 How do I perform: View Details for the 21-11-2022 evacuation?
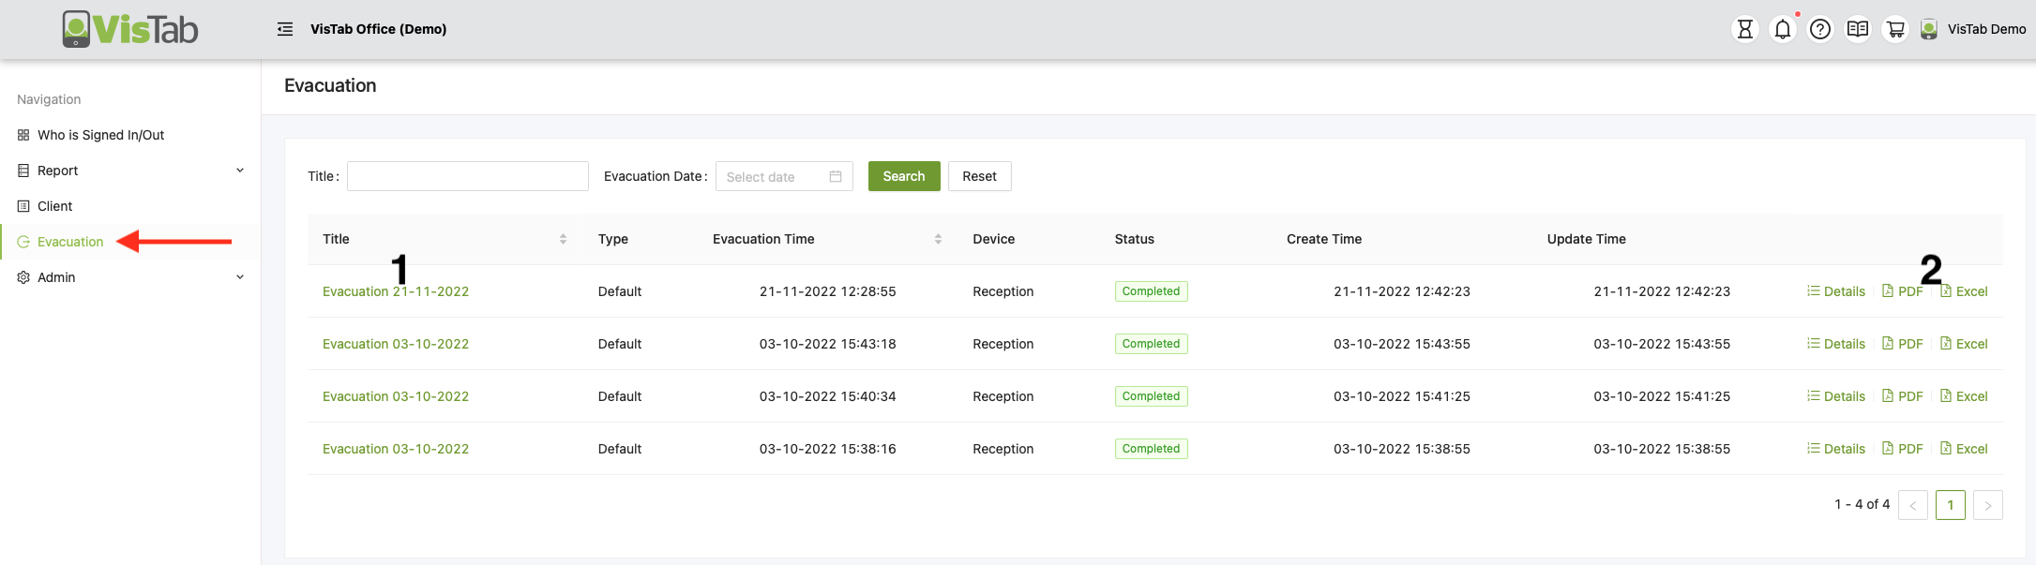(1836, 291)
